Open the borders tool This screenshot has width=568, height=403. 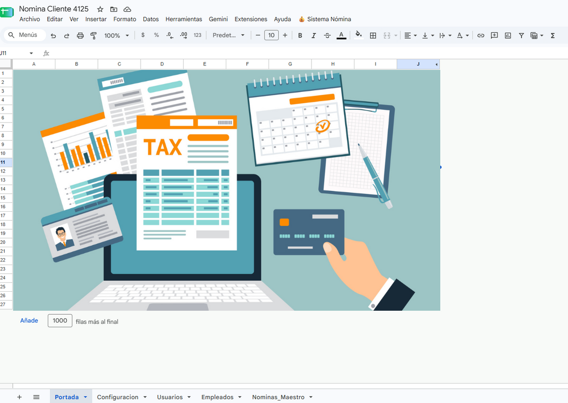[373, 36]
